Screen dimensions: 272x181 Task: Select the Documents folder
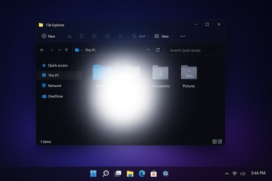point(161,76)
